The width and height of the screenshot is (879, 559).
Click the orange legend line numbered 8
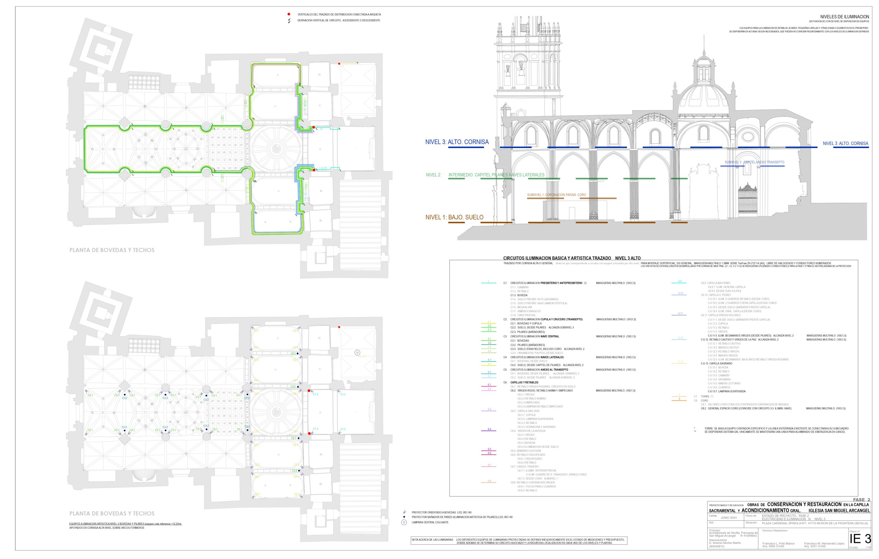coord(679,400)
